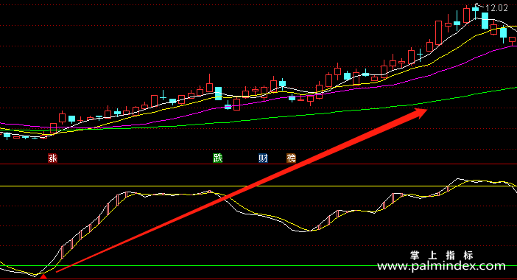Click the yellow horizontal indicator threshold line
The image size is (517, 280).
pyautogui.click(x=258, y=186)
